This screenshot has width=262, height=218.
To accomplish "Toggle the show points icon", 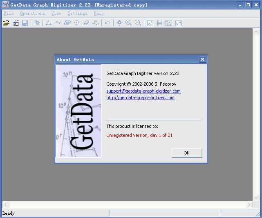I will click(x=169, y=23).
